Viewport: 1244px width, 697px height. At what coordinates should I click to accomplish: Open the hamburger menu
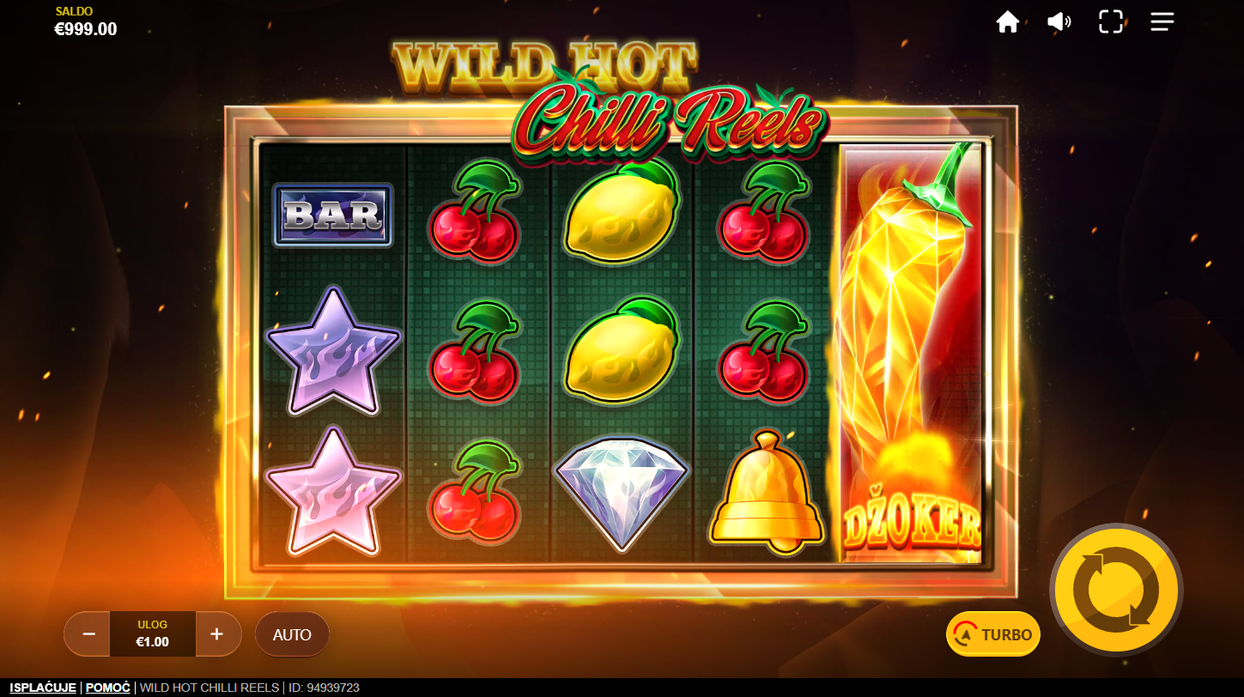(1162, 21)
